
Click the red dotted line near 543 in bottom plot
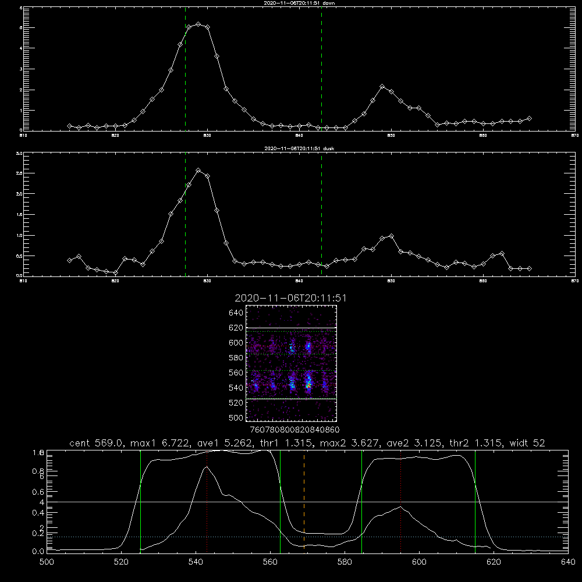pos(207,501)
